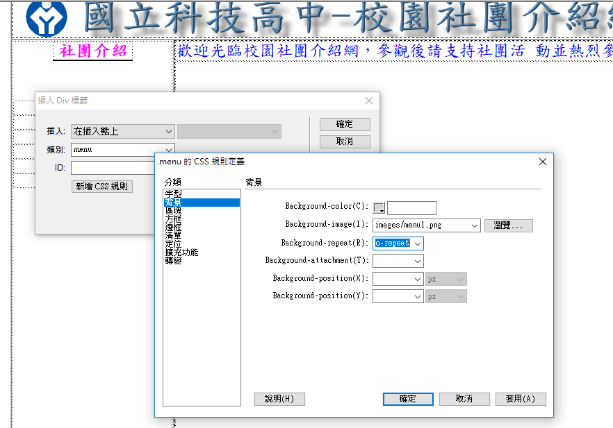
Task: Open the Background-position(Y) value dropdown
Action: 418,296
